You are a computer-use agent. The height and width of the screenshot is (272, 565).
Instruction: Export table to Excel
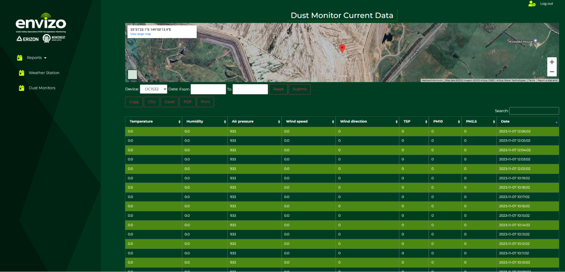click(170, 102)
